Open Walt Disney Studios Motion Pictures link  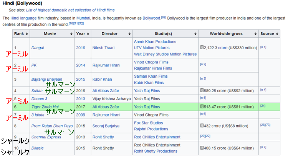pos(165,54)
